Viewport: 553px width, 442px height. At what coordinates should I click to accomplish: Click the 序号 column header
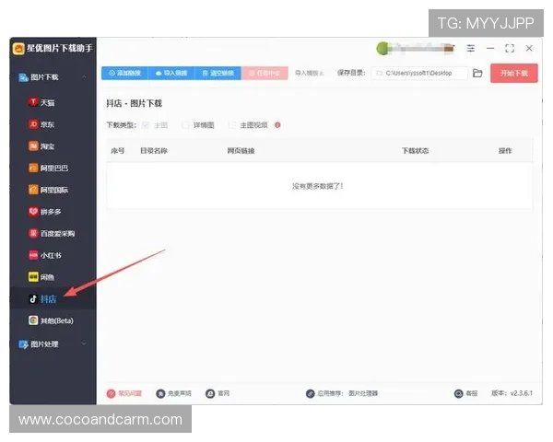point(118,151)
